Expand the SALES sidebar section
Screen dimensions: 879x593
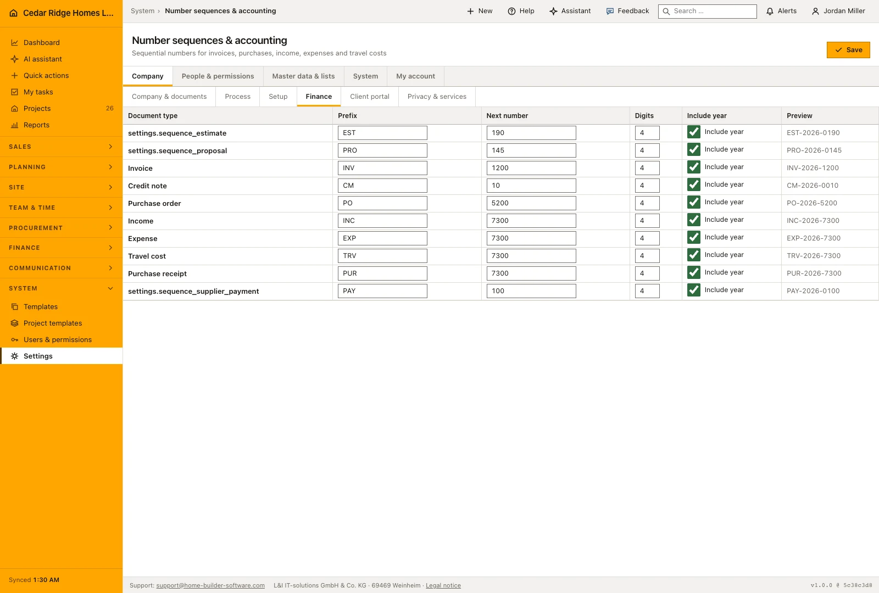pyautogui.click(x=61, y=147)
